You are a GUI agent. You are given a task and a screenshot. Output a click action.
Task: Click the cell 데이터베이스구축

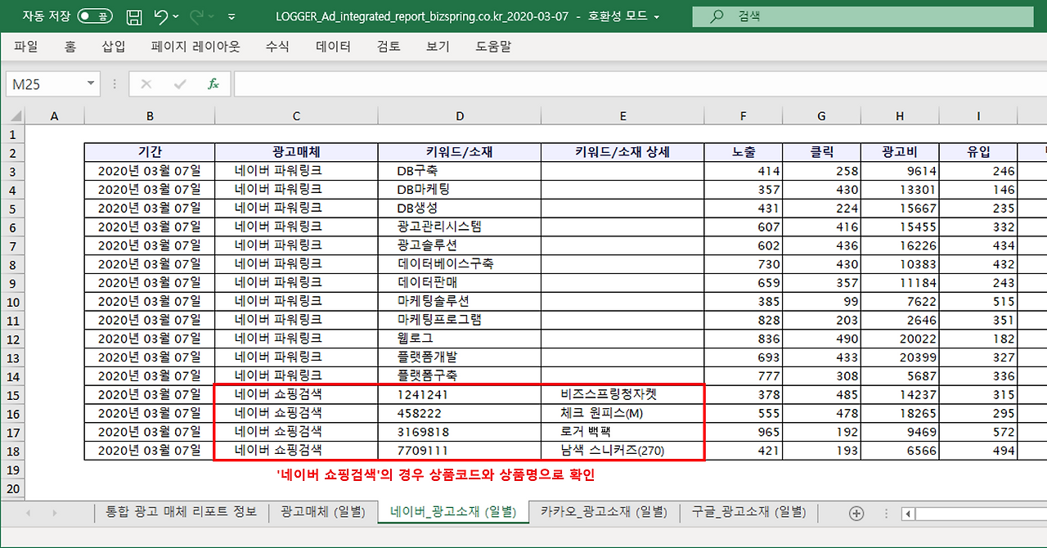pyautogui.click(x=460, y=264)
